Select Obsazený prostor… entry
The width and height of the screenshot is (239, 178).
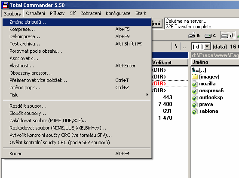click(x=77, y=73)
